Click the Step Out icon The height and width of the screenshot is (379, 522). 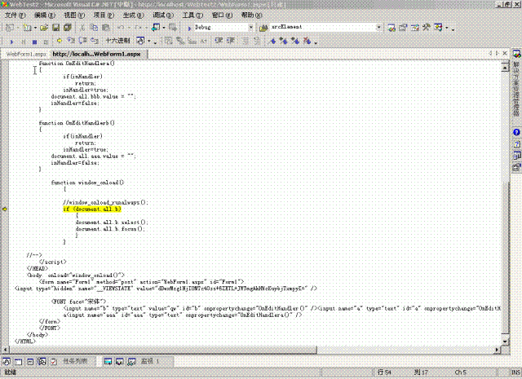[95, 41]
